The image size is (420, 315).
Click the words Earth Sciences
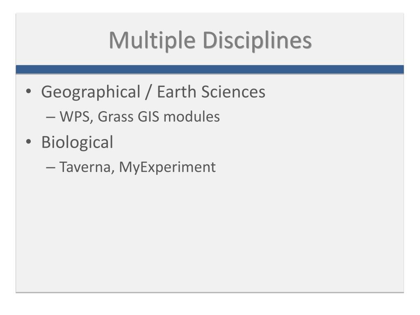point(211,92)
